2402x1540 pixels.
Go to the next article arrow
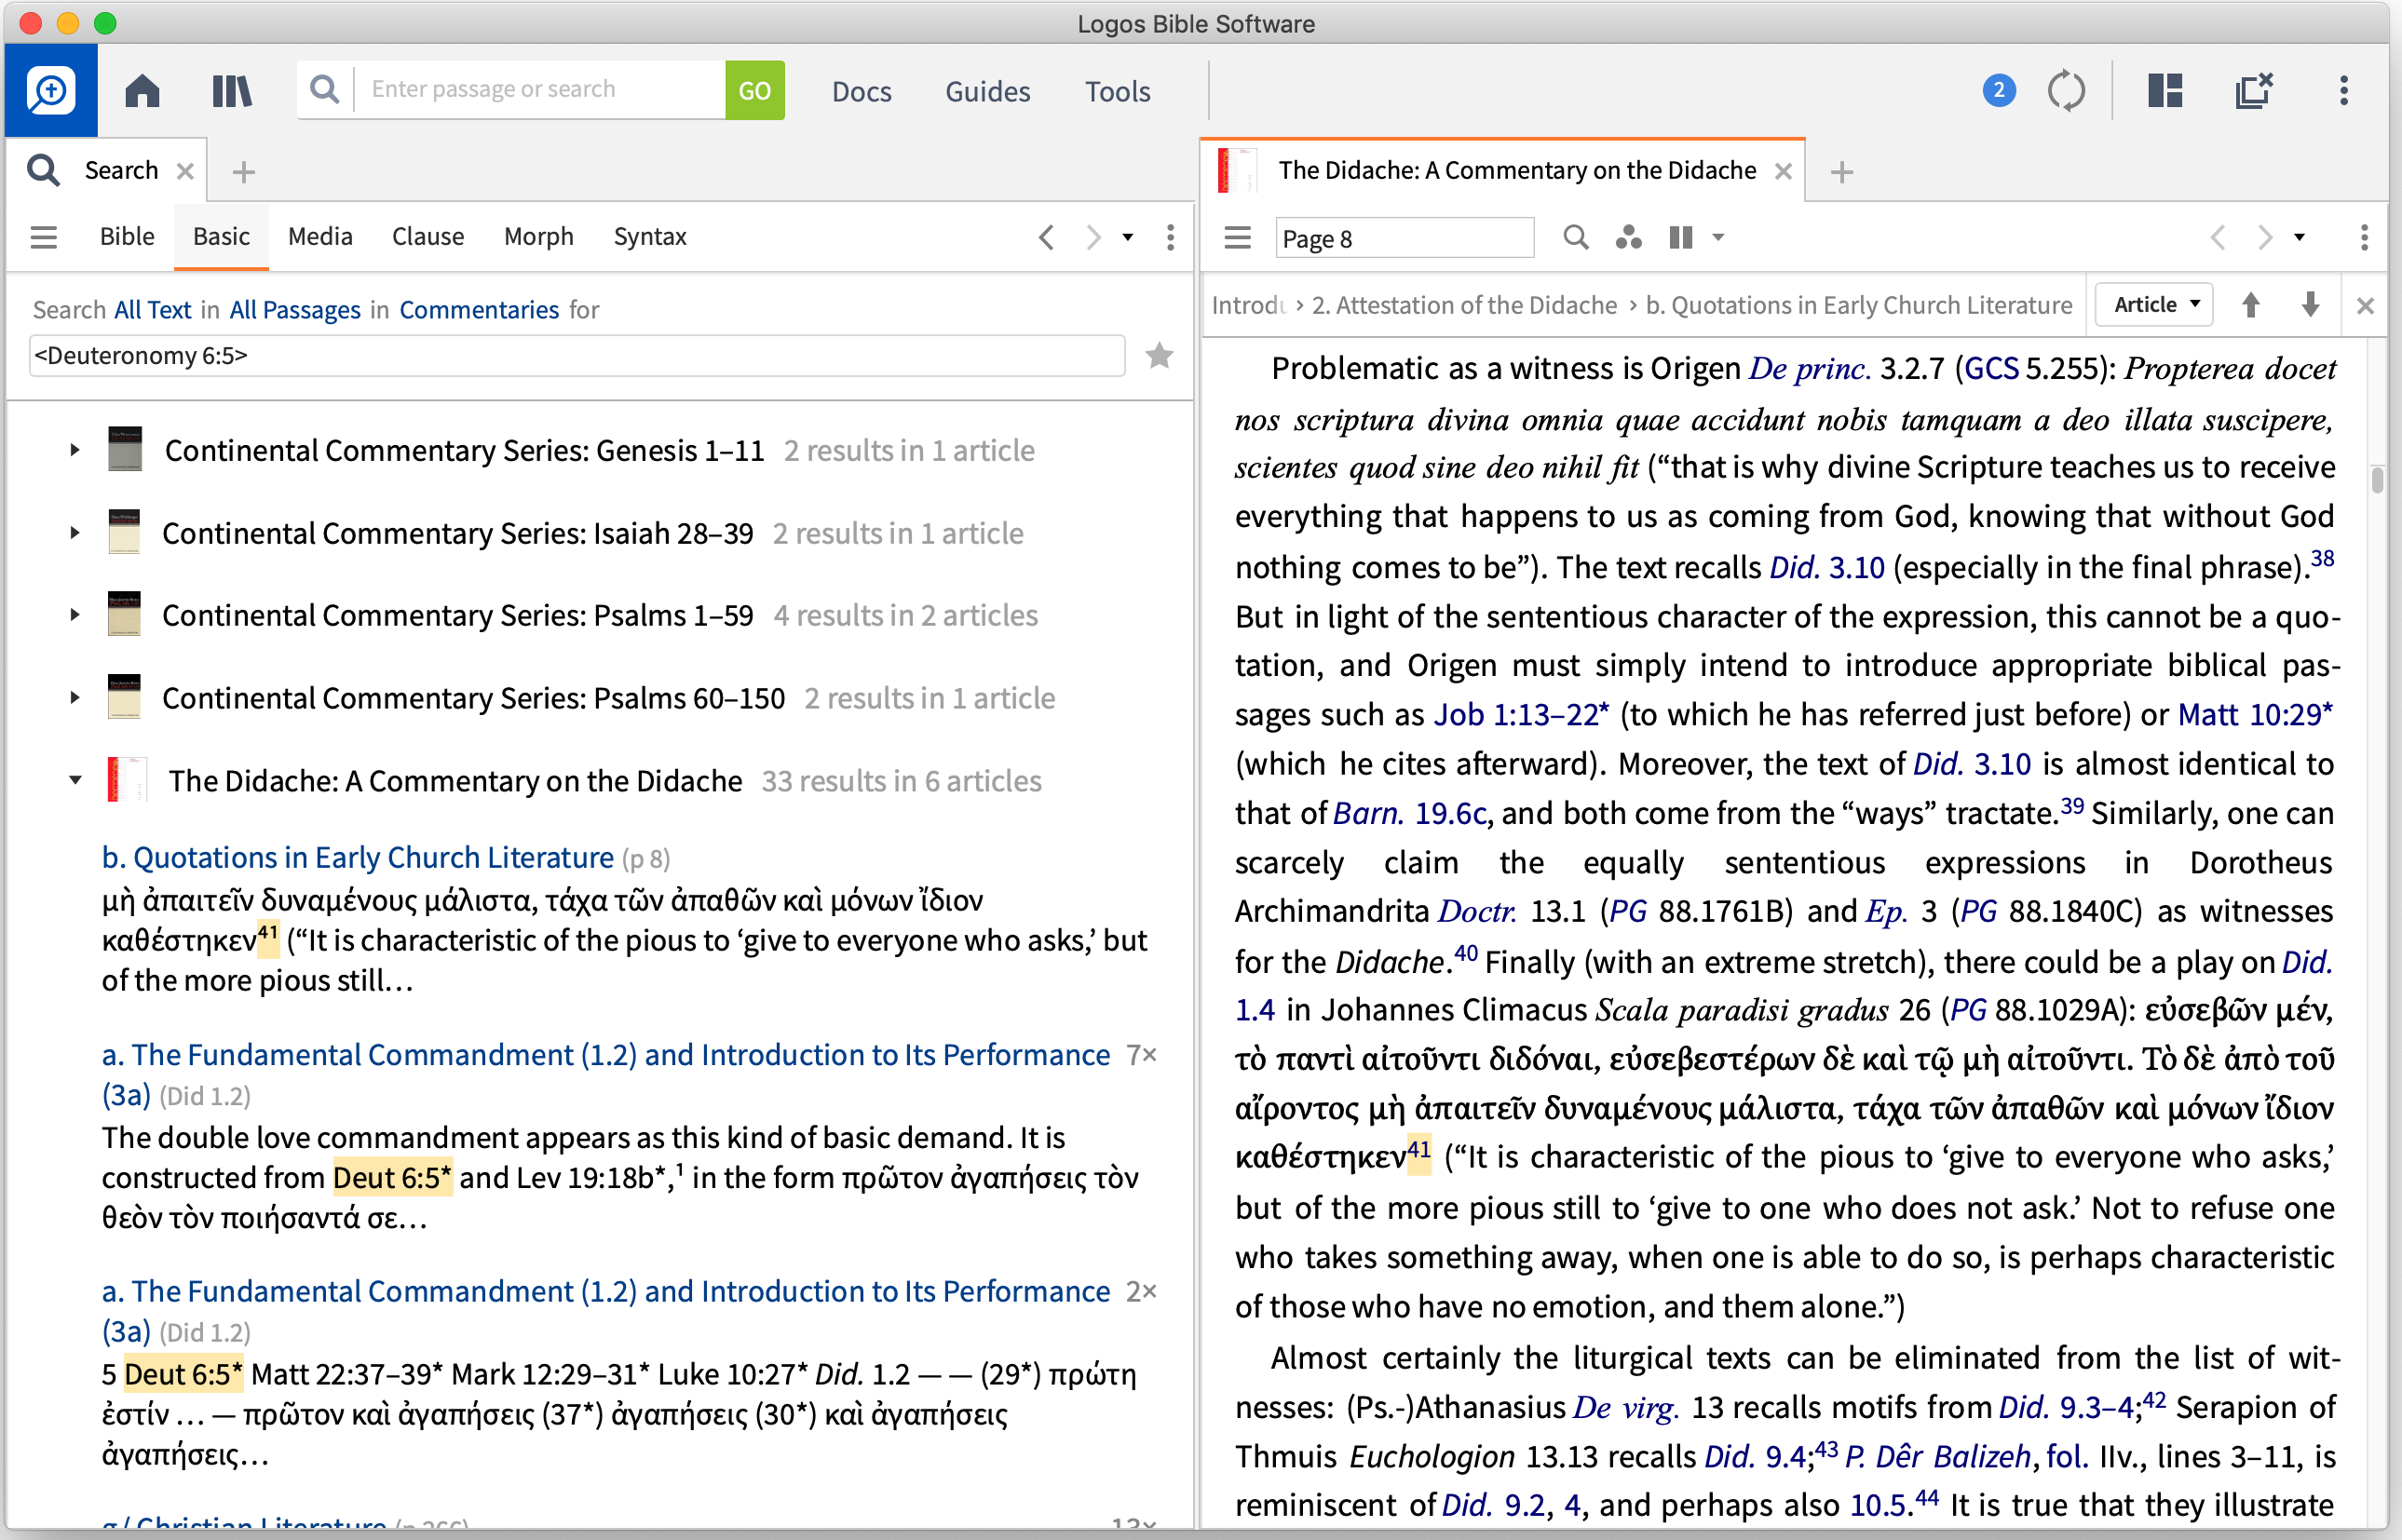click(x=2310, y=305)
